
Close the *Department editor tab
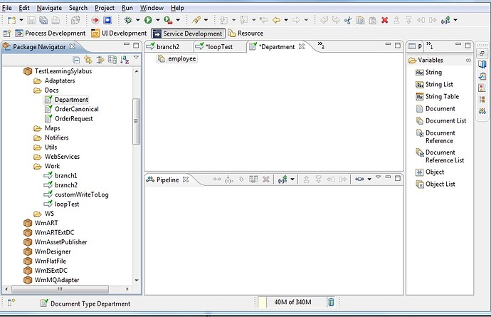(x=302, y=46)
